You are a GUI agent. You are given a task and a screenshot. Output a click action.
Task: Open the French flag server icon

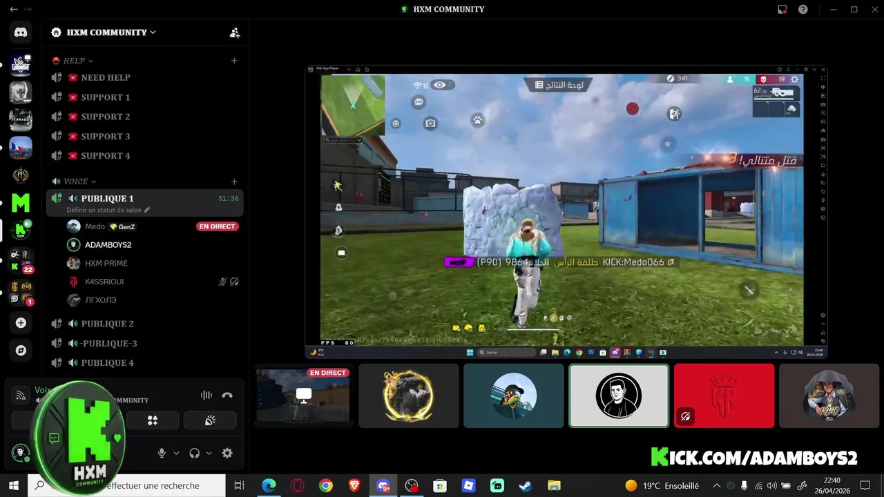click(x=21, y=148)
